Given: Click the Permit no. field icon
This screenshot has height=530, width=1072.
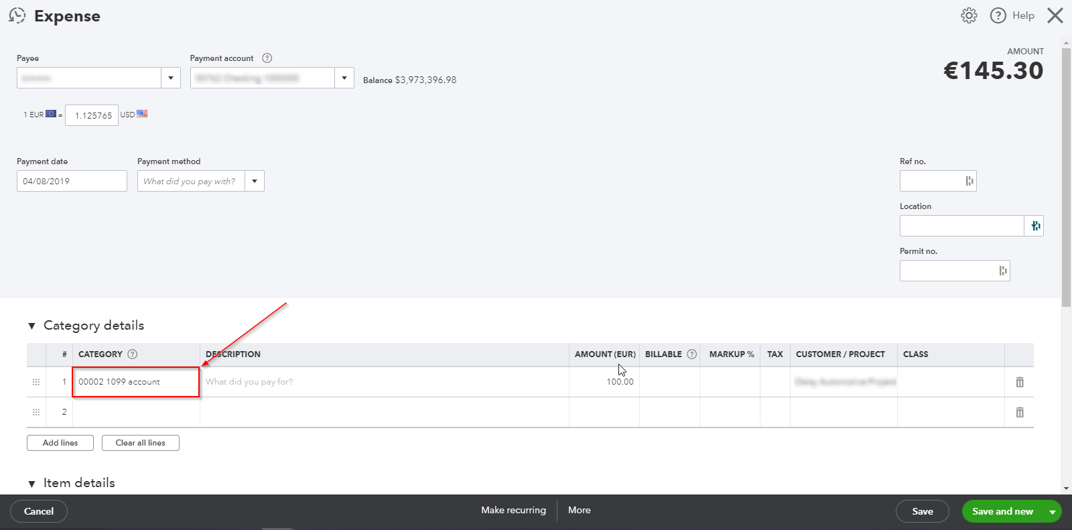Looking at the screenshot, I should point(1002,271).
